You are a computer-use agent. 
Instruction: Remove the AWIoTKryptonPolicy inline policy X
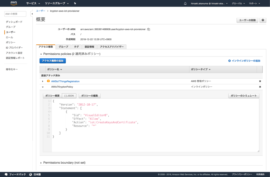(x=260, y=87)
